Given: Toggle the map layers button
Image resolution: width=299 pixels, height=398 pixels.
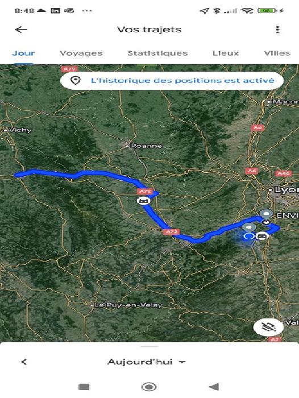Looking at the screenshot, I should [268, 327].
